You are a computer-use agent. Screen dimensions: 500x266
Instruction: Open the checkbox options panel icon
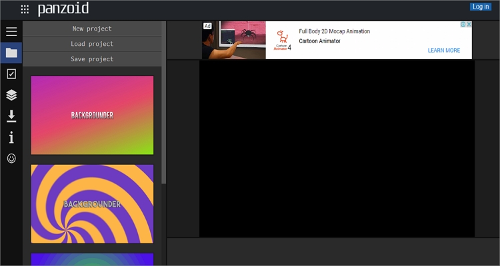coord(11,74)
